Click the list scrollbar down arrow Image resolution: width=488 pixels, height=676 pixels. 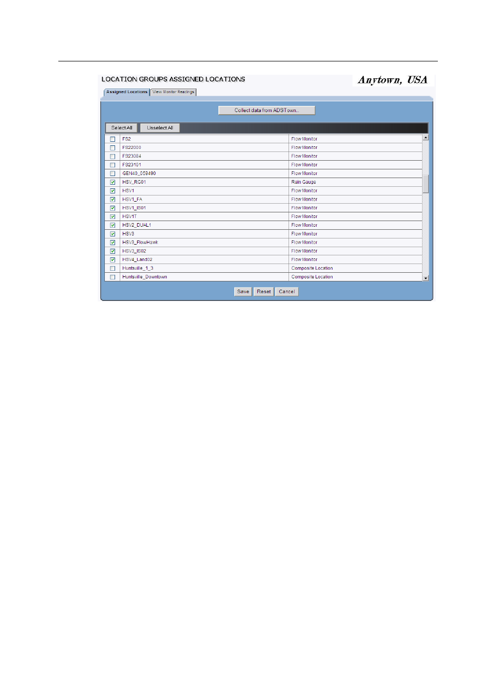(426, 278)
